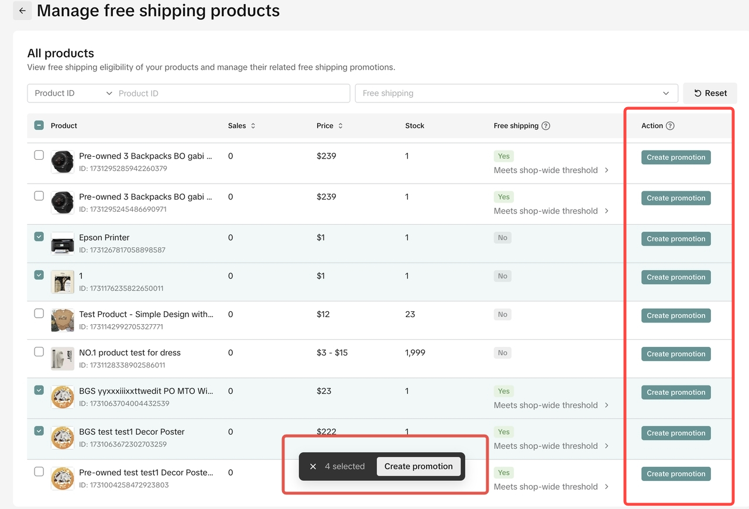
Task: Click the Action column help icon
Action: point(670,126)
